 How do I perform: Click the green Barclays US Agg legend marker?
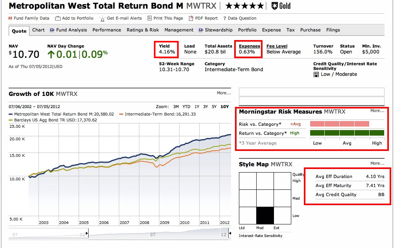click(x=11, y=120)
